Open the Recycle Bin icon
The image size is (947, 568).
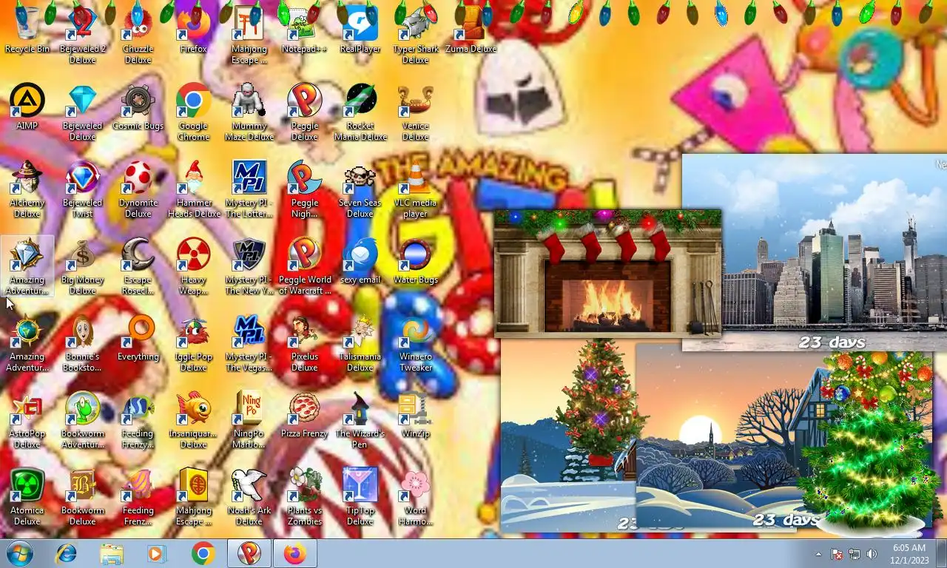tap(27, 30)
